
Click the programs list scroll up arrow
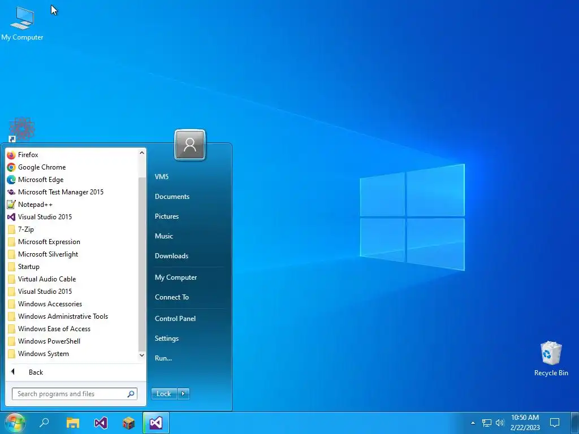[x=142, y=153]
